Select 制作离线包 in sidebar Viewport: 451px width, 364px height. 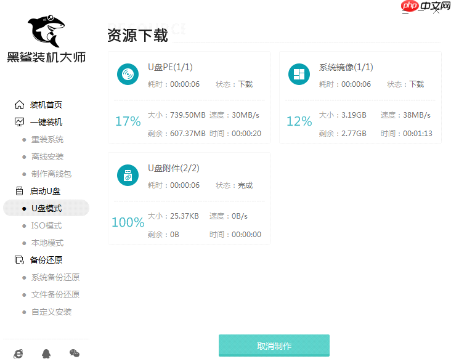51,174
